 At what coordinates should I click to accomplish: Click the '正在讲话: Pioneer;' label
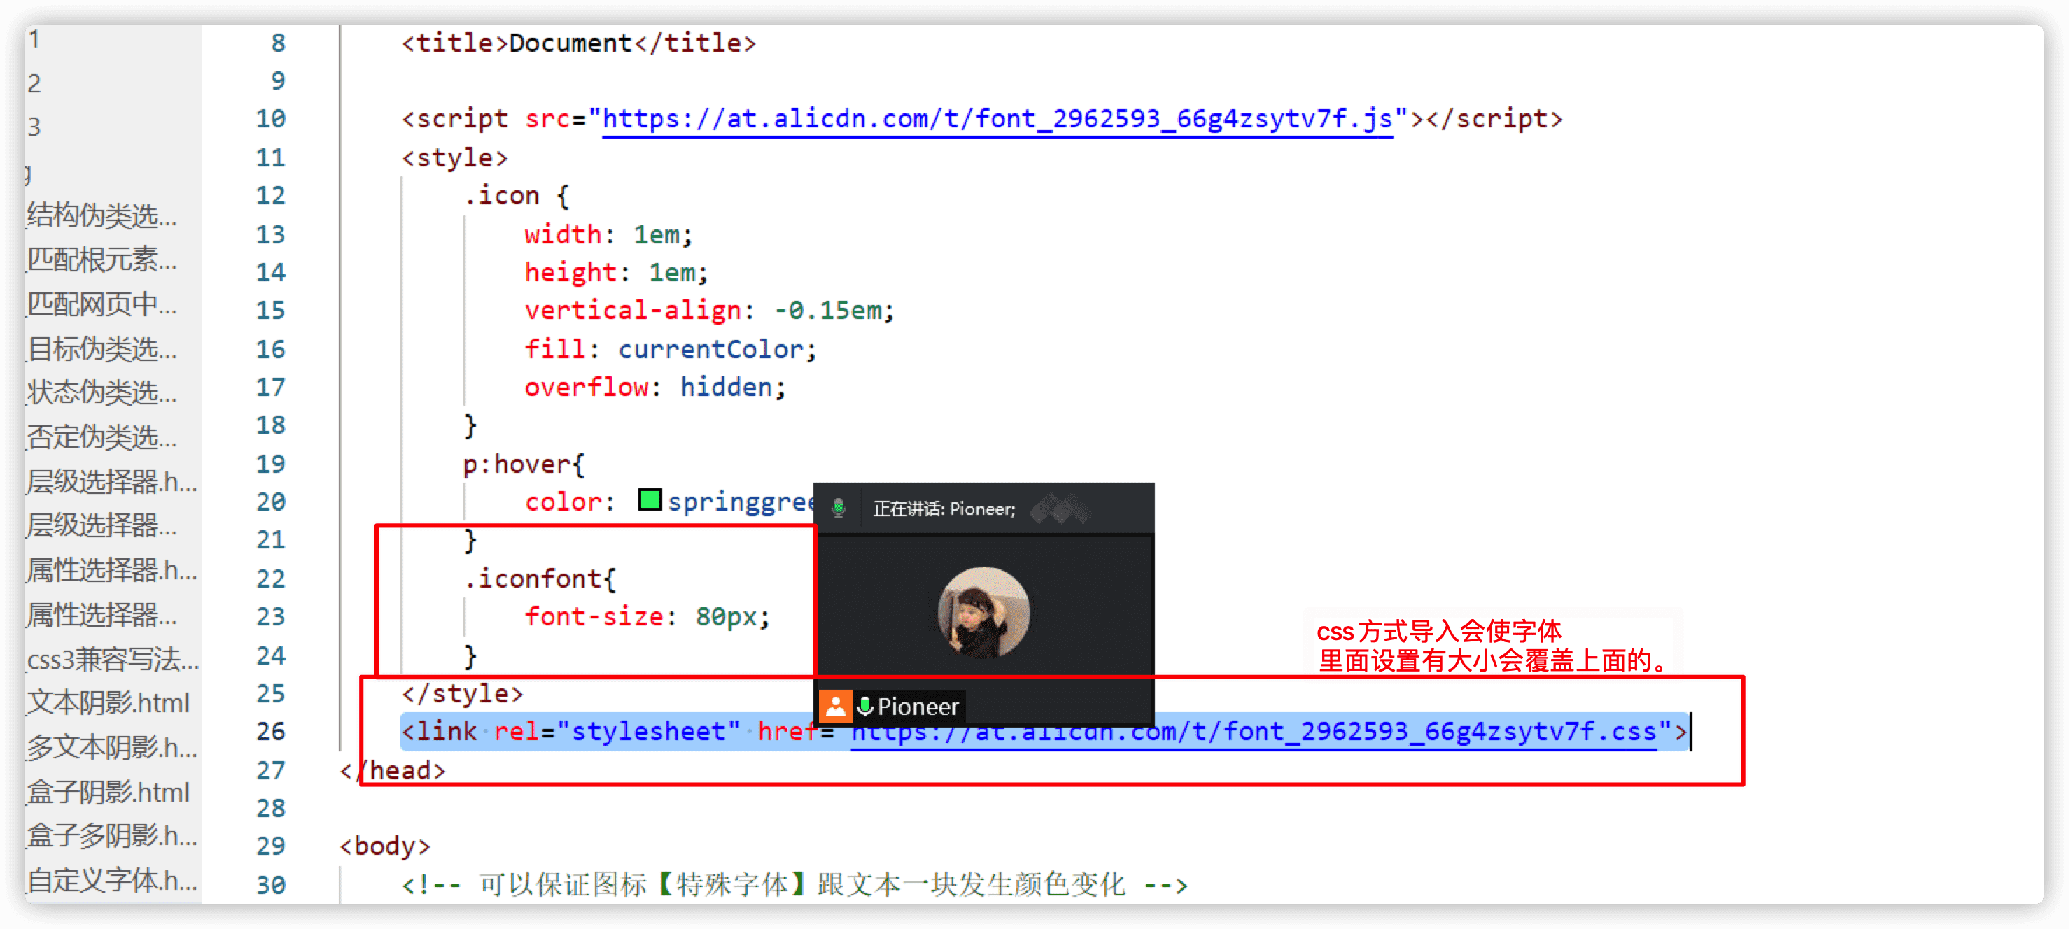pos(944,509)
